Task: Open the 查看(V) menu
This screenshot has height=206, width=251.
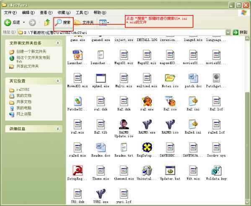Action: 46,13
